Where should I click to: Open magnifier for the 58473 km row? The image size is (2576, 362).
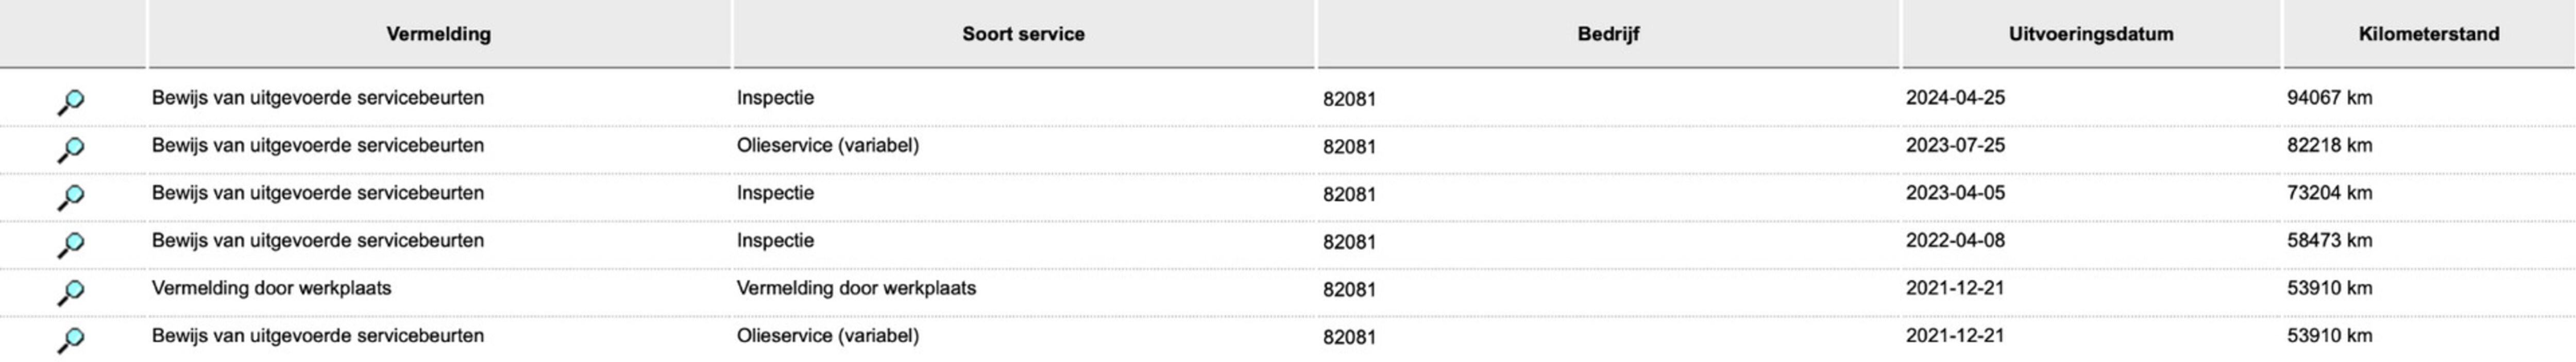pos(70,244)
